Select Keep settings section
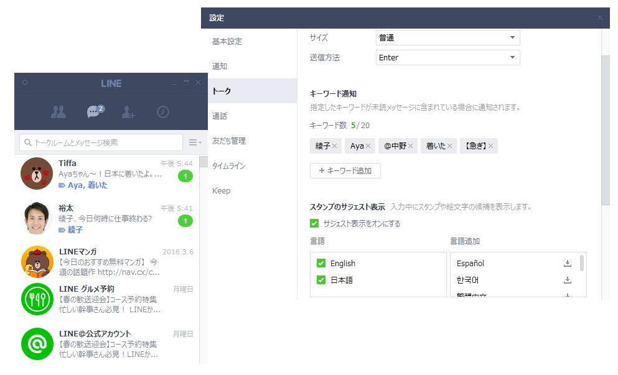This screenshot has width=618, height=375. (252, 191)
